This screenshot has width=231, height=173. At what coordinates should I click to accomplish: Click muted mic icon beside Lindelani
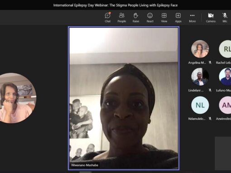pyautogui.click(x=210, y=90)
